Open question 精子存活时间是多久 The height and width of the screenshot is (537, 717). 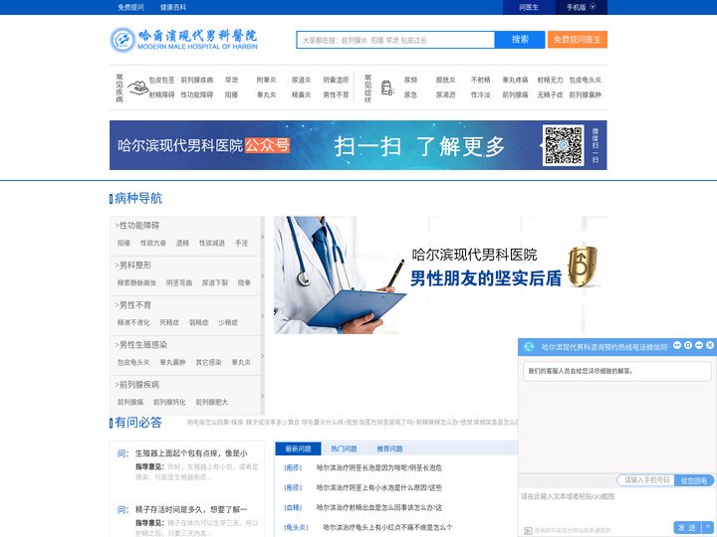(x=191, y=509)
